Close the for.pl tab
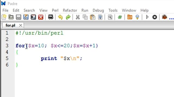The image size is (174, 97). point(21,25)
